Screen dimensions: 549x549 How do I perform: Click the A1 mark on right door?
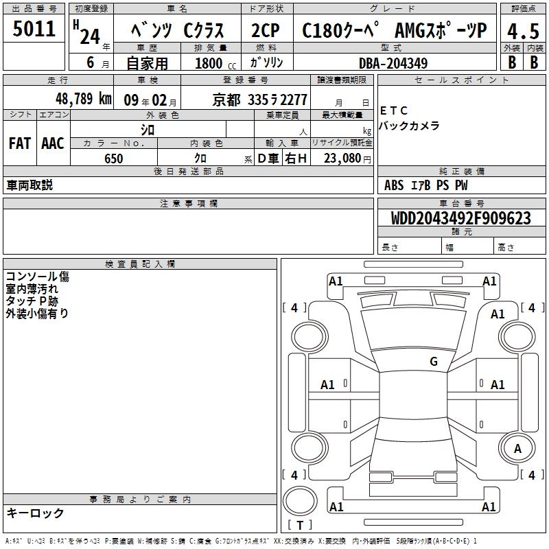point(498,385)
